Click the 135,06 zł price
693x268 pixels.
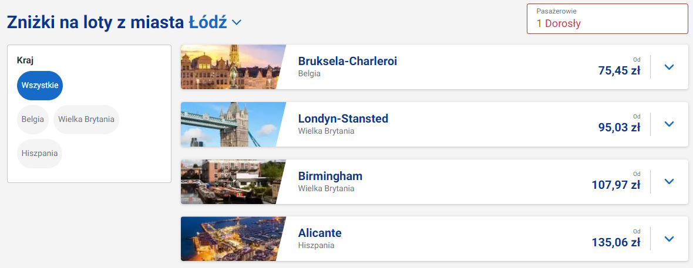point(616,243)
